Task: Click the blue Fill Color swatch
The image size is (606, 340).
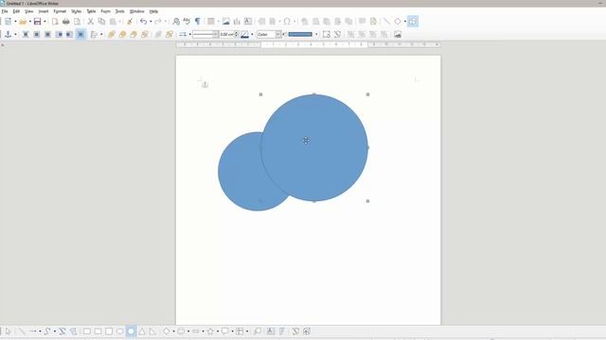Action: click(300, 35)
